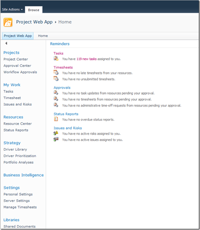This screenshot has height=230, width=200.
Task: Click the overdue status reports icon
Action: click(56, 119)
